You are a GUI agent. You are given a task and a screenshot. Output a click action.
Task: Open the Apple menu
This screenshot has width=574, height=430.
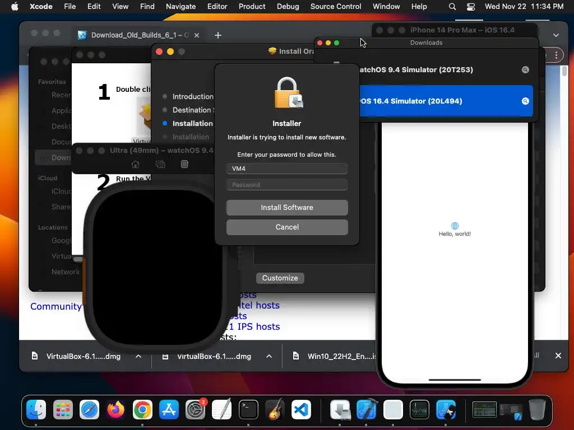[15, 6]
